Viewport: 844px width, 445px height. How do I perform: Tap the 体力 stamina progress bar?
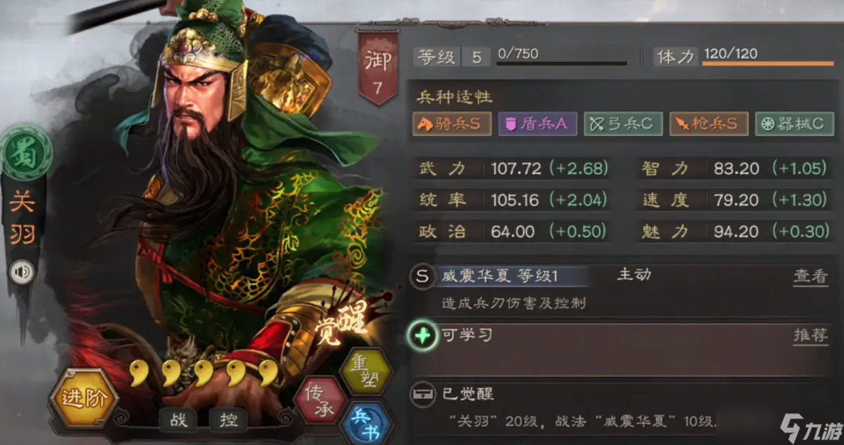point(768,63)
